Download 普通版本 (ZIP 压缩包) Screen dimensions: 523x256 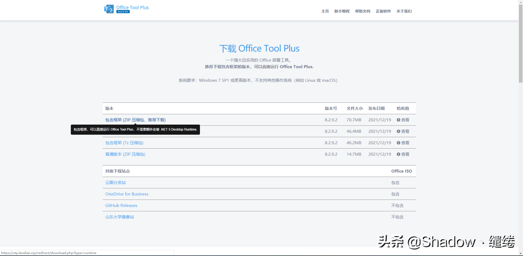125,154
